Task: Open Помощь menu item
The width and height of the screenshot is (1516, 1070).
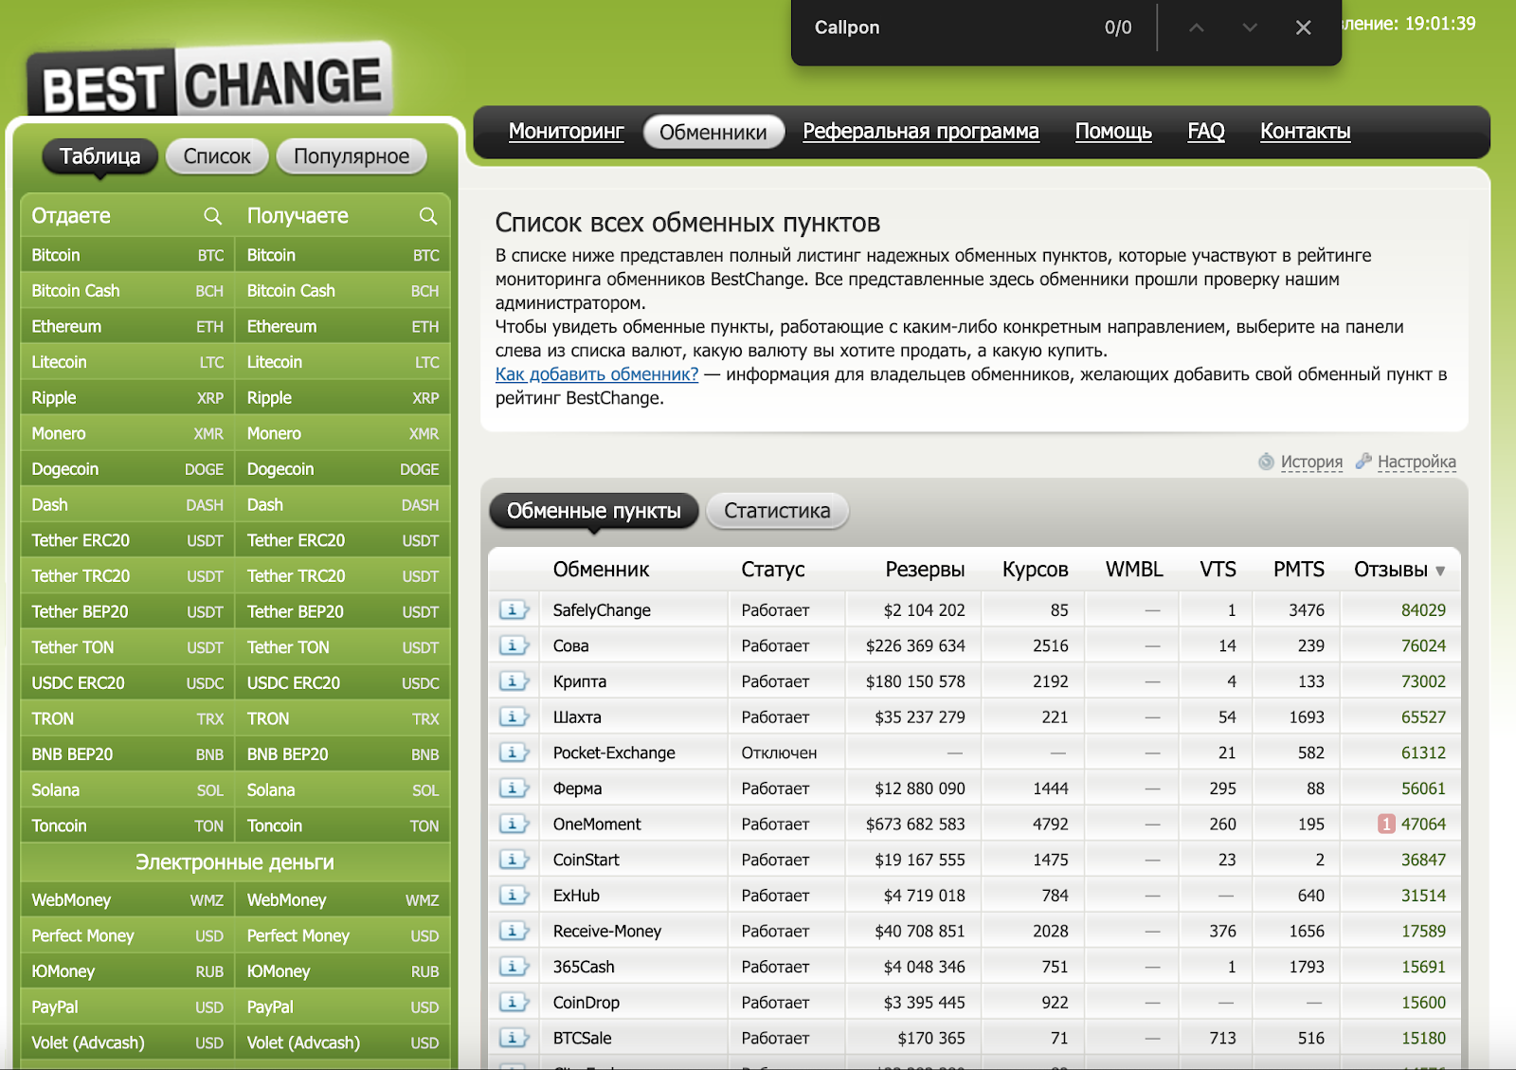Action: [1113, 132]
